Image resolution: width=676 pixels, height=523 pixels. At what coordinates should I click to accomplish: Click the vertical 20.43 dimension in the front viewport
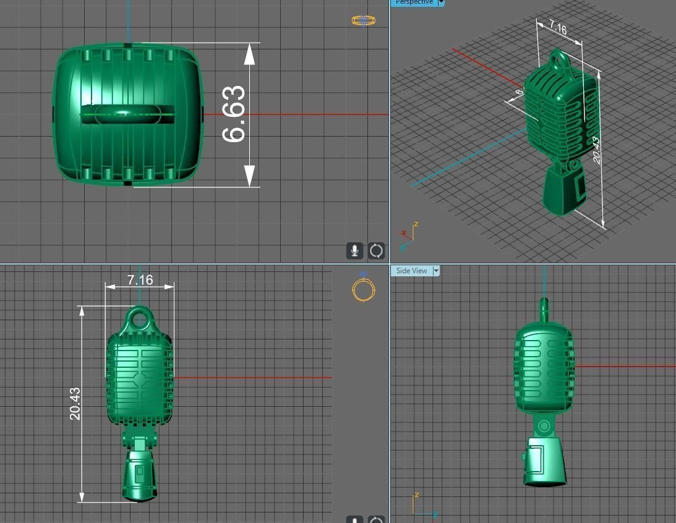[75, 404]
